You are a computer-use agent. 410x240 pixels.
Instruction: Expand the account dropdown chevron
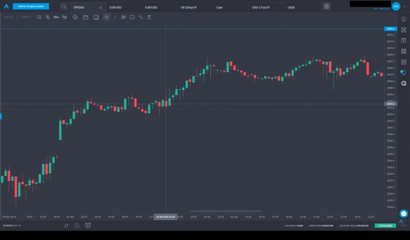tap(404, 7)
